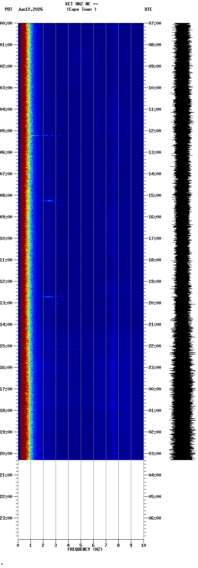Screen dimensions: 198x568
Task: Select the PDT time label '10:00'
Action: point(6,238)
